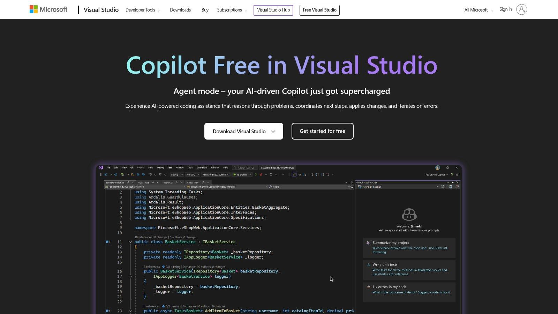Click Get started for free
Viewport: 558px width, 314px height.
[x=323, y=131]
